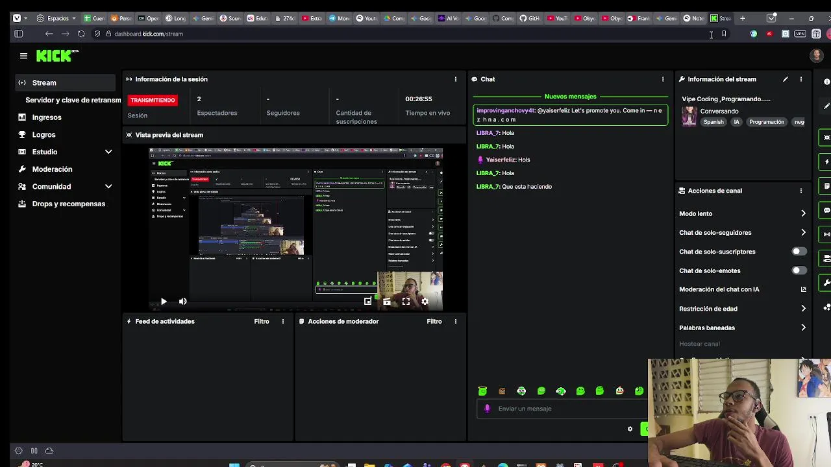Reload the page in the browser
831x467 pixels.
click(81, 34)
